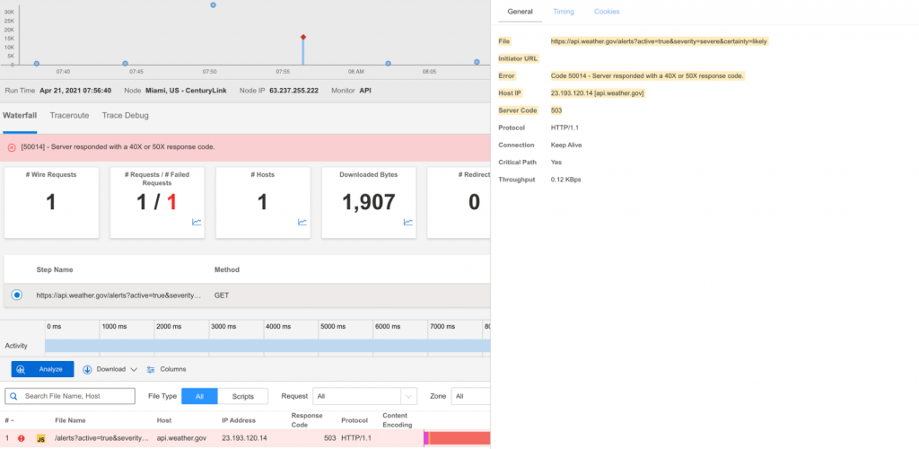Click the Host IP value 23.193.120.14 [api.weather.gov]
Screen dimensions: 919x449
coord(598,93)
